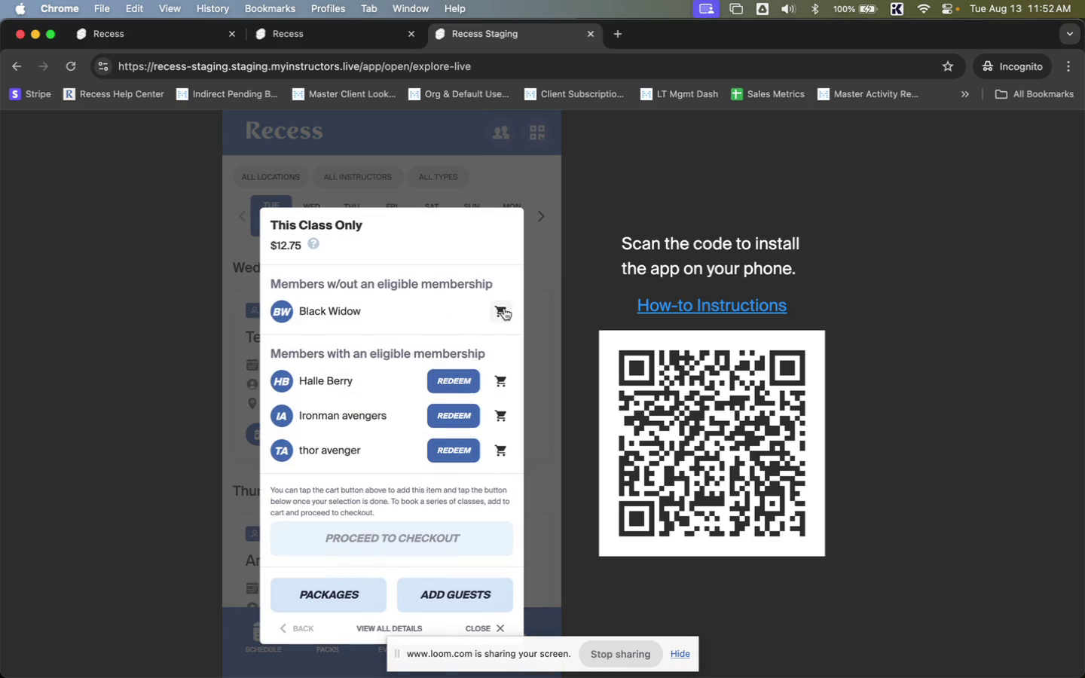Bookmark this page with the star icon
The height and width of the screenshot is (678, 1085).
[948, 66]
